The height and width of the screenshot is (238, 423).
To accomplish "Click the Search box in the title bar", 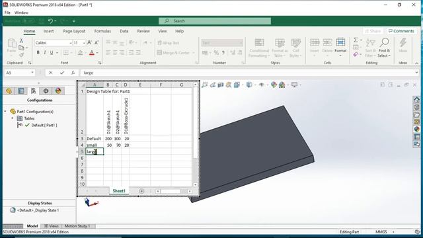I will 215,20.
